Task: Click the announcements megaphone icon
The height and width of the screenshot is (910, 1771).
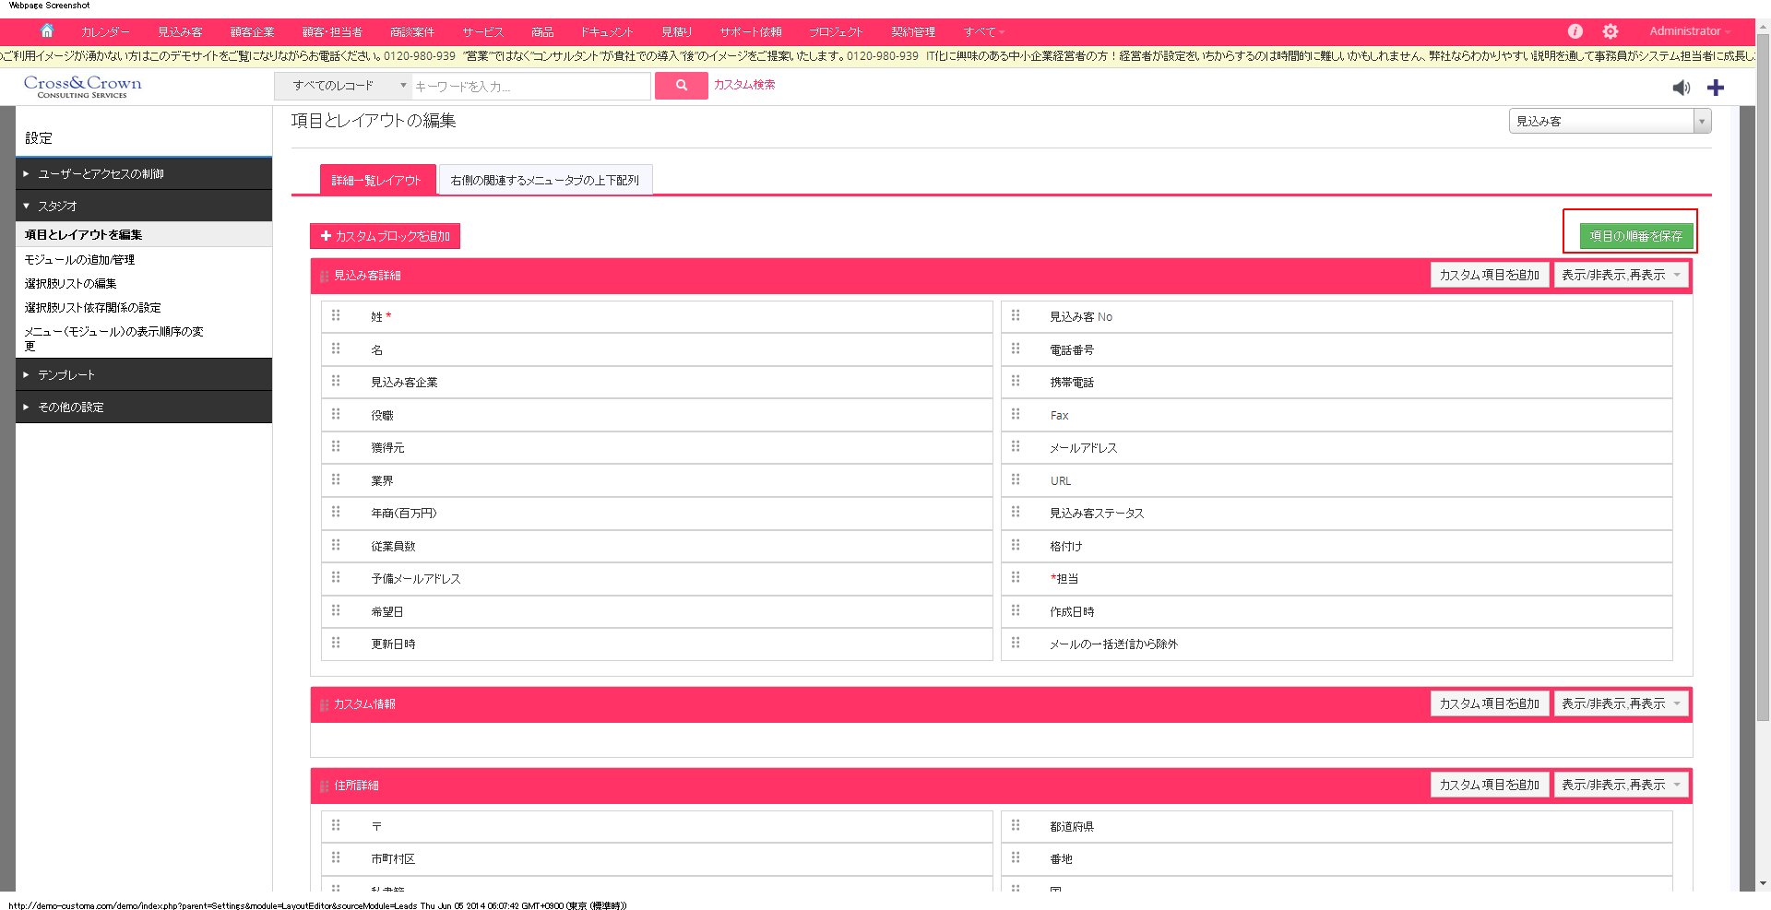Action: click(1682, 88)
